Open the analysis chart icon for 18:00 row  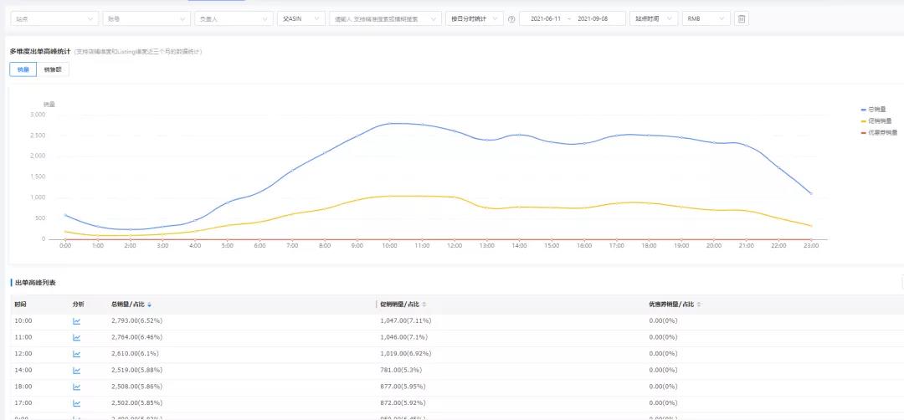77,387
